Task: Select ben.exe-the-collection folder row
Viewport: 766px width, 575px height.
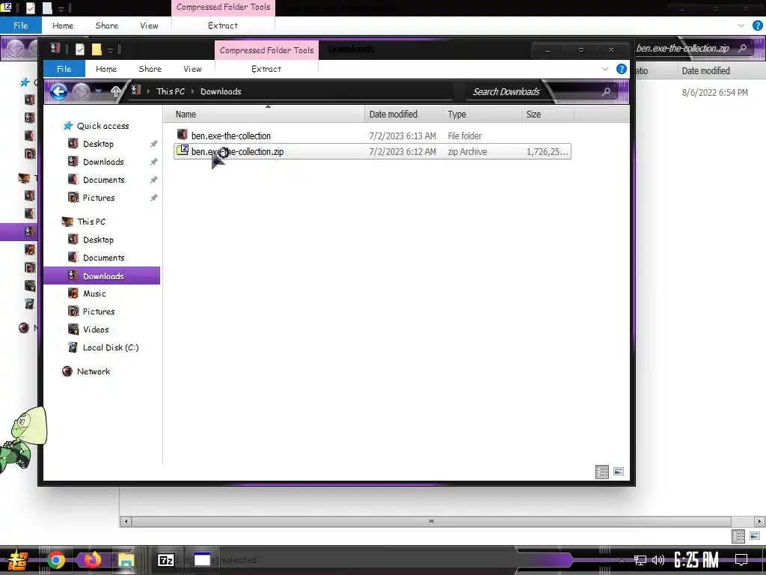Action: [x=373, y=136]
